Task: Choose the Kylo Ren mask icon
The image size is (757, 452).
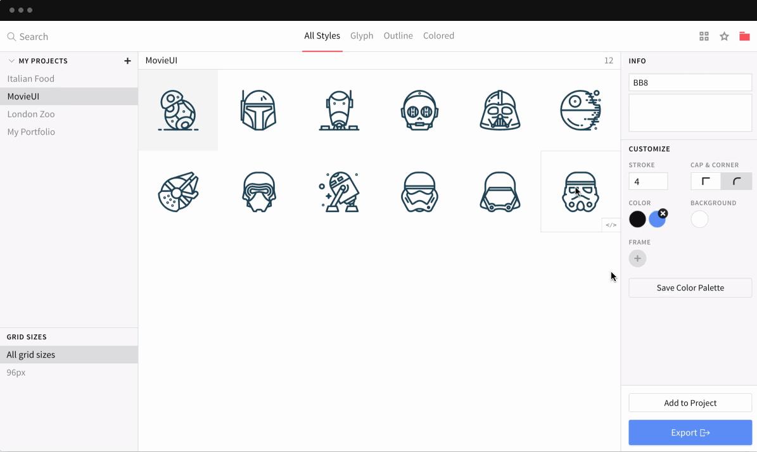Action: pyautogui.click(x=258, y=192)
